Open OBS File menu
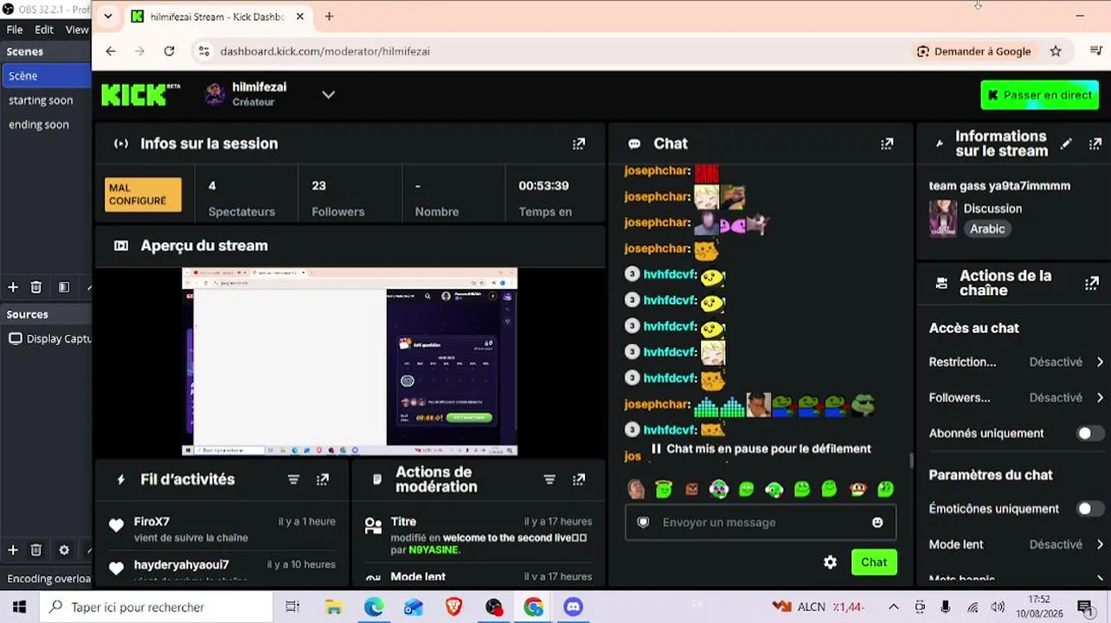Viewport: 1111px width, 623px height. pos(15,29)
